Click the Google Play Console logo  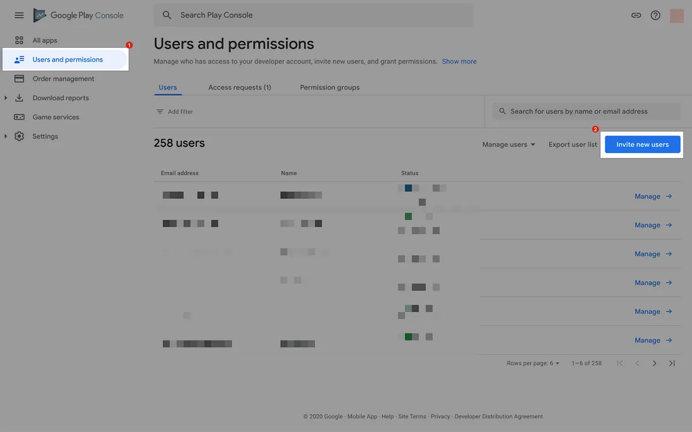78,16
